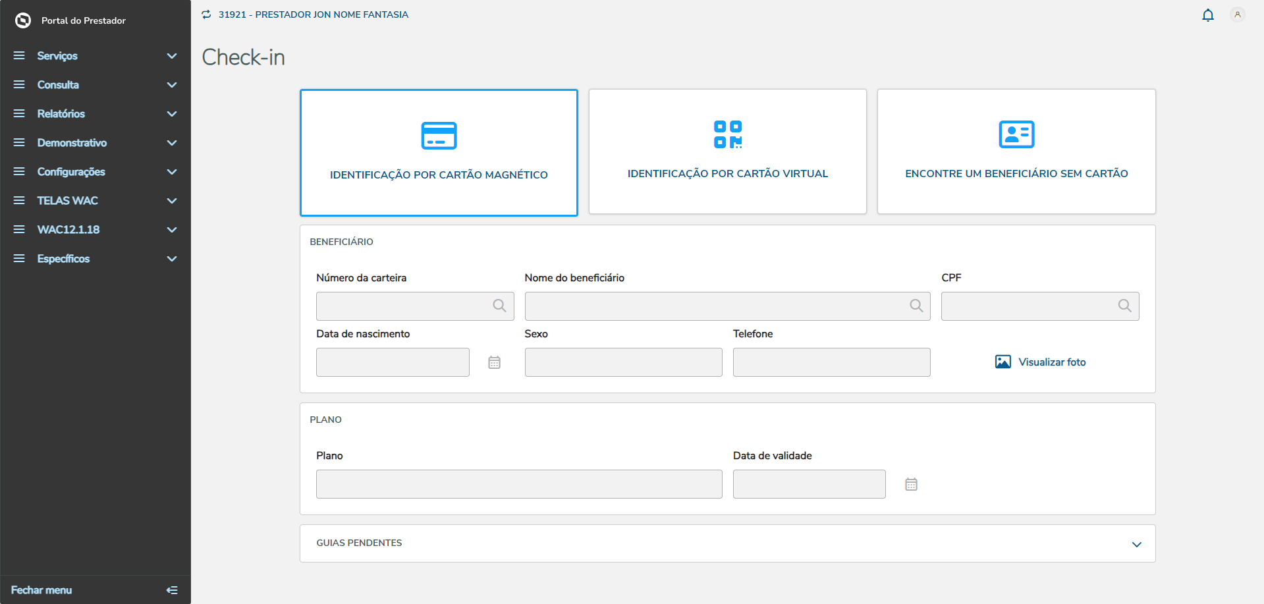Click the CPF field search icon
This screenshot has width=1264, height=604.
pyautogui.click(x=1124, y=306)
